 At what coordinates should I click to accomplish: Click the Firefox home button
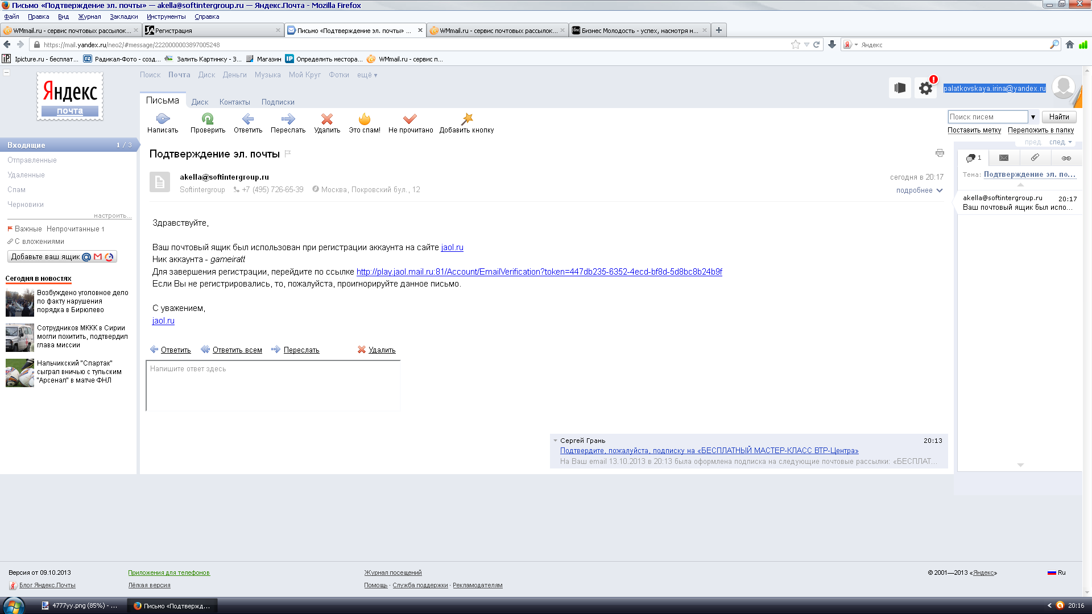point(1070,44)
